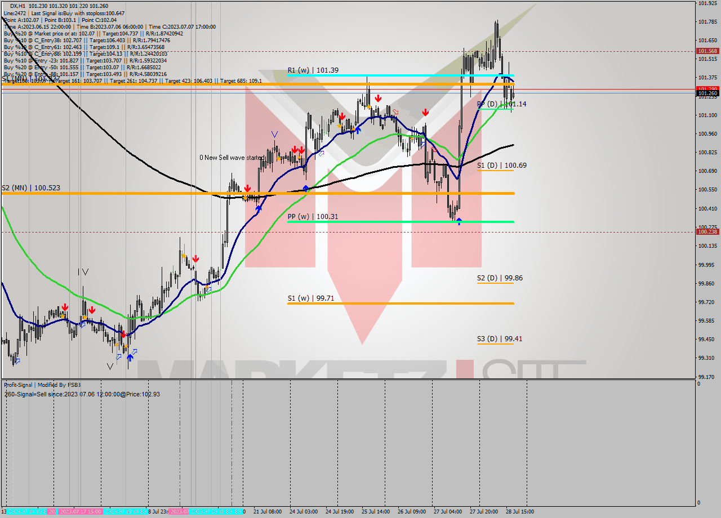Click the red 100.238 price tag on axis
This screenshot has width=721, height=518.
(707, 231)
